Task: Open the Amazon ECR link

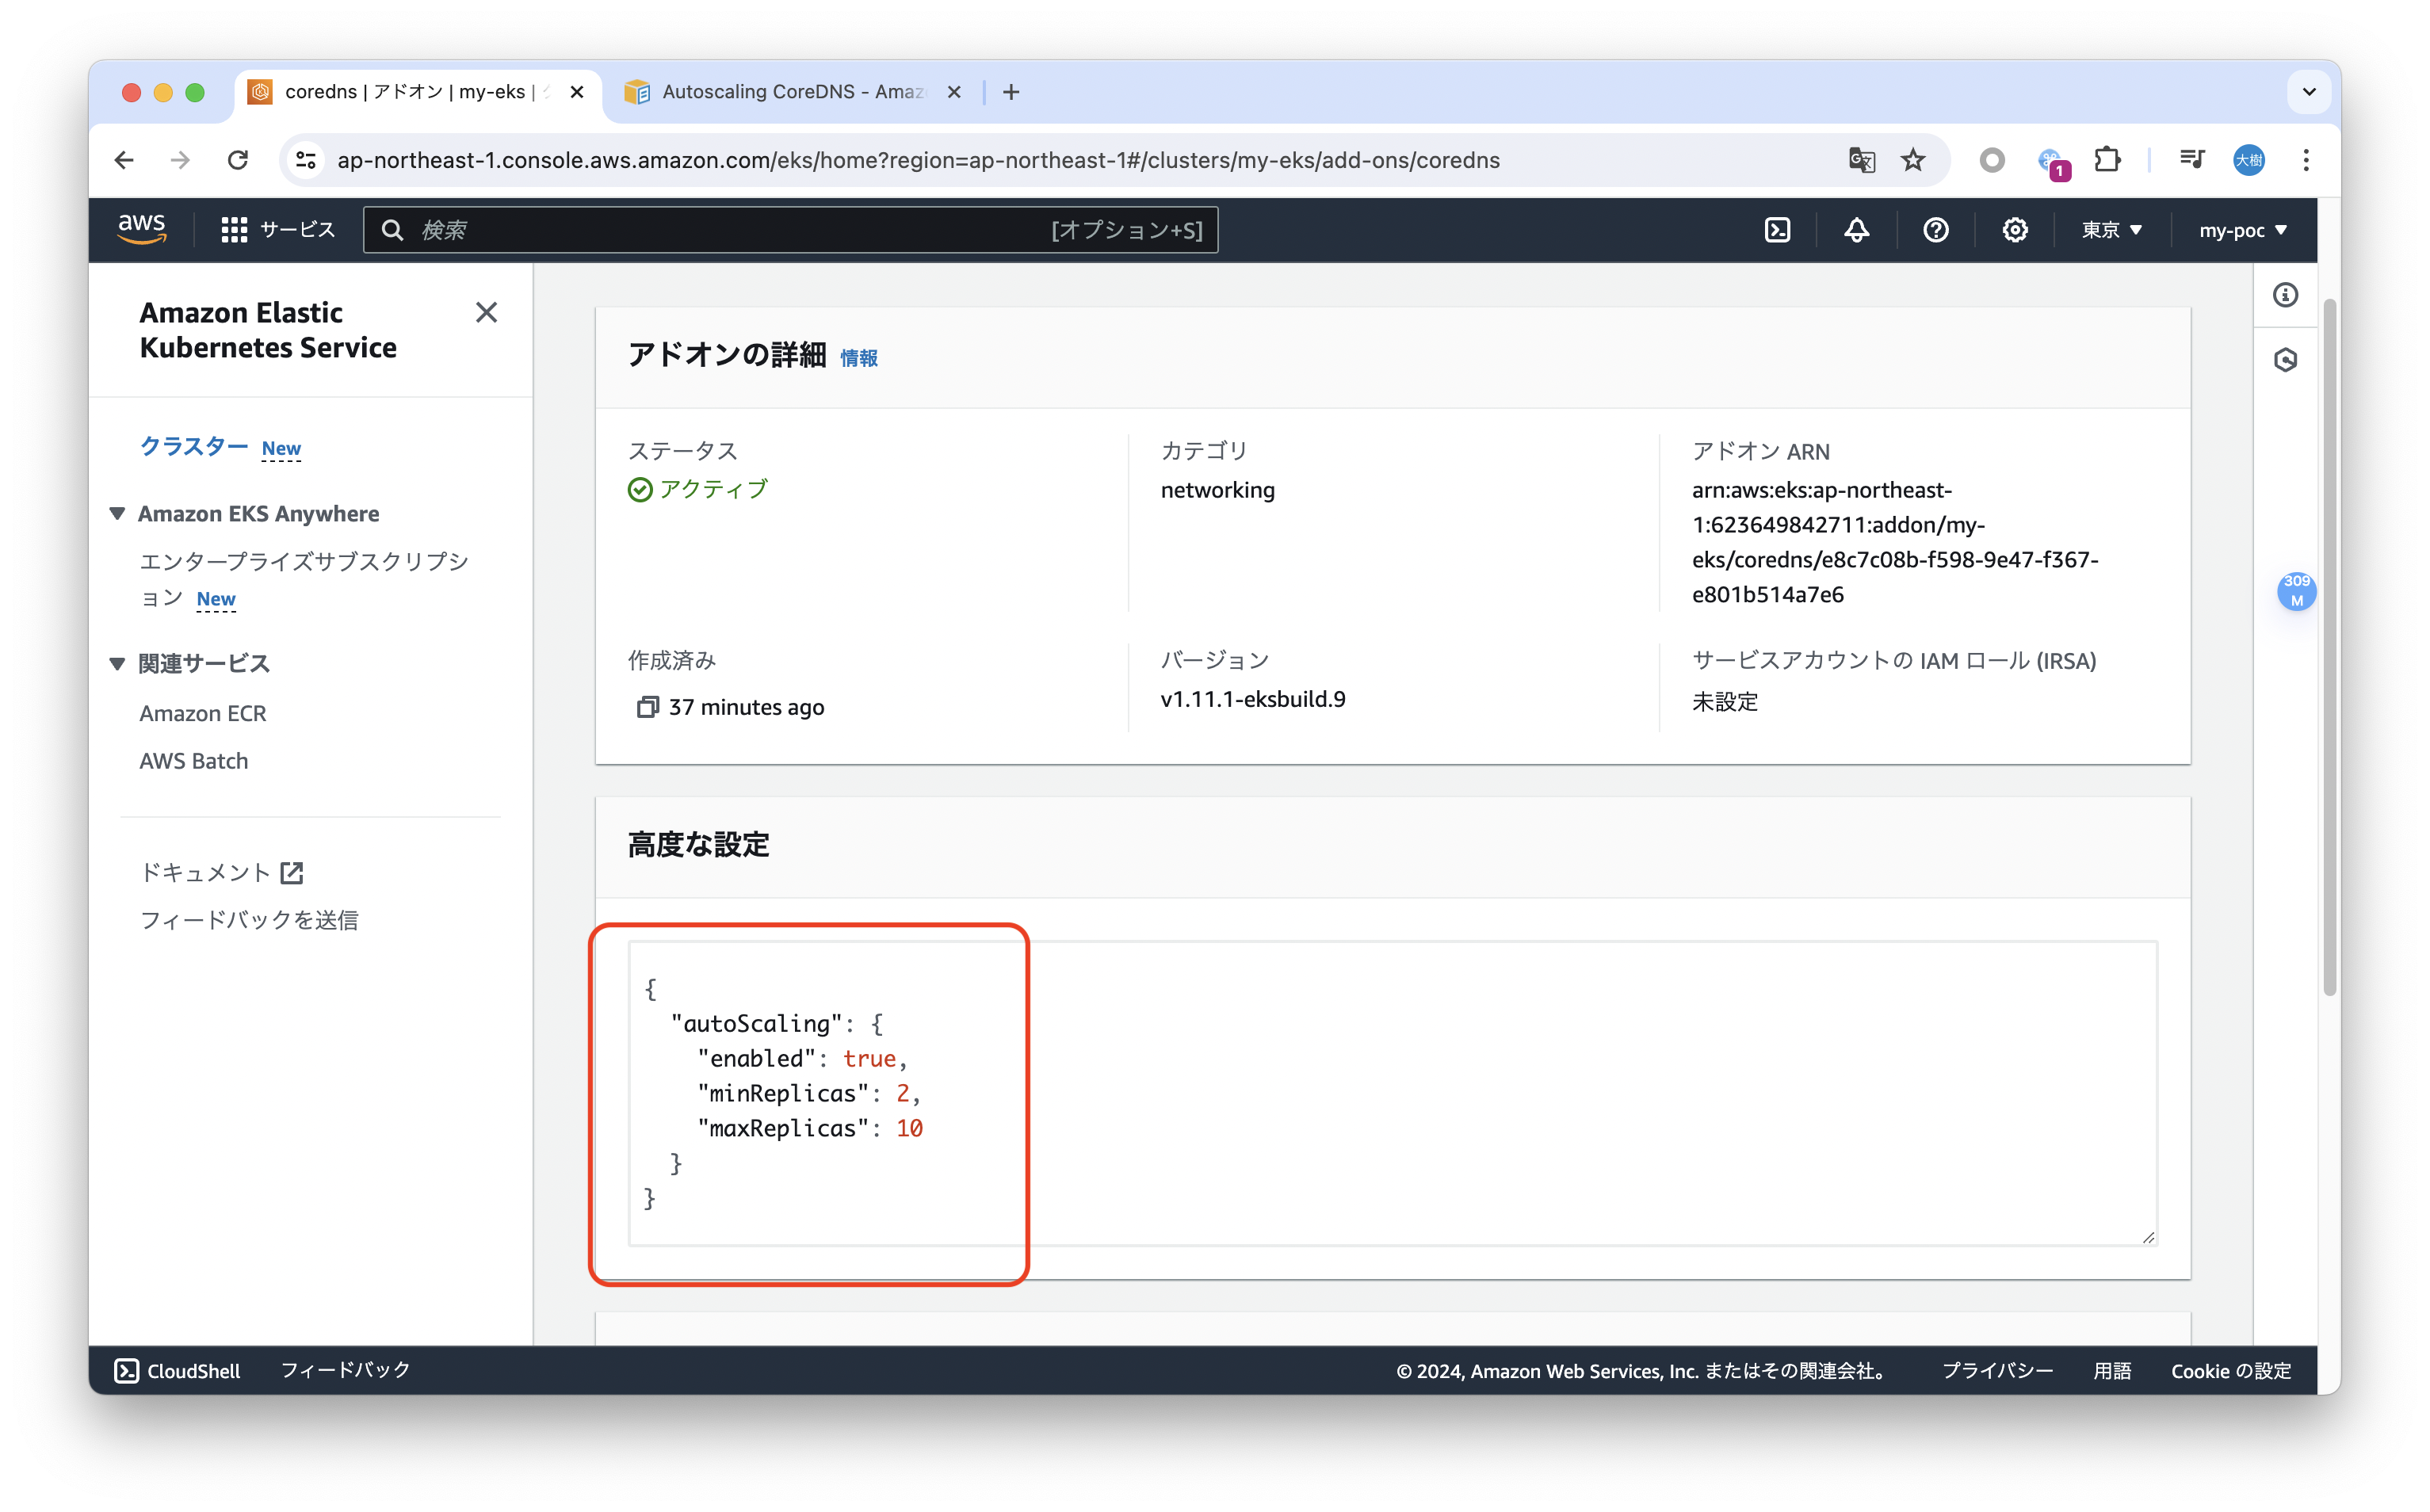Action: [203, 712]
